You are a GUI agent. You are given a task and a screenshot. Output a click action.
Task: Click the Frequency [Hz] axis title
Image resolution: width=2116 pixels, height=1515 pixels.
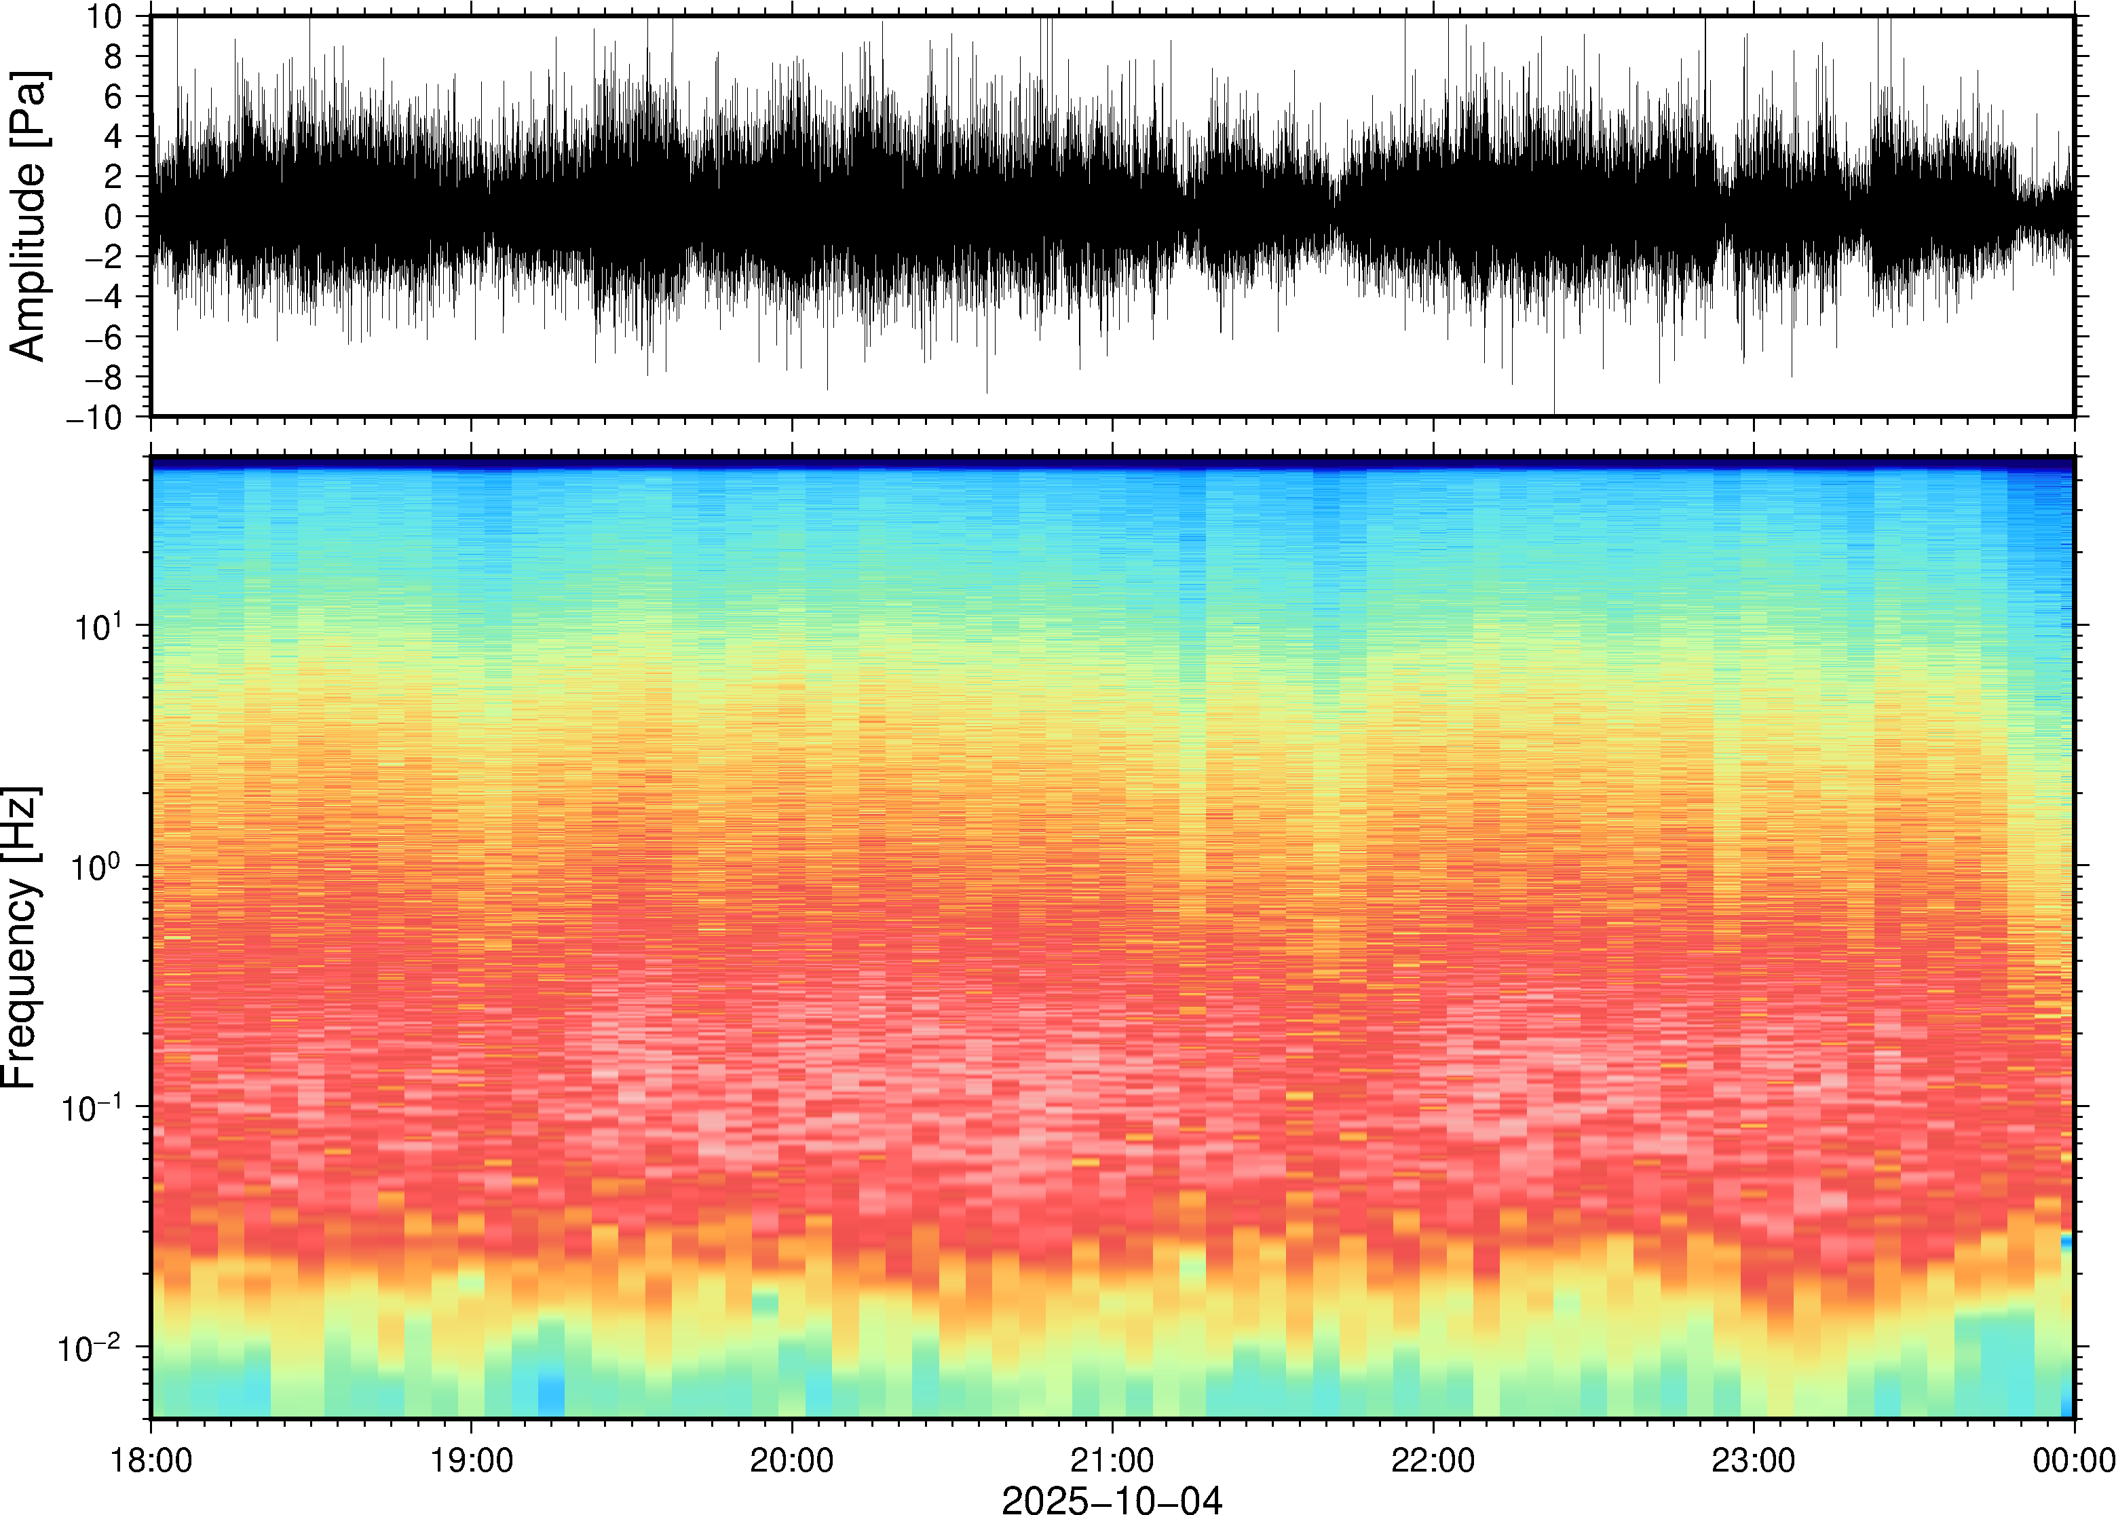point(20,937)
